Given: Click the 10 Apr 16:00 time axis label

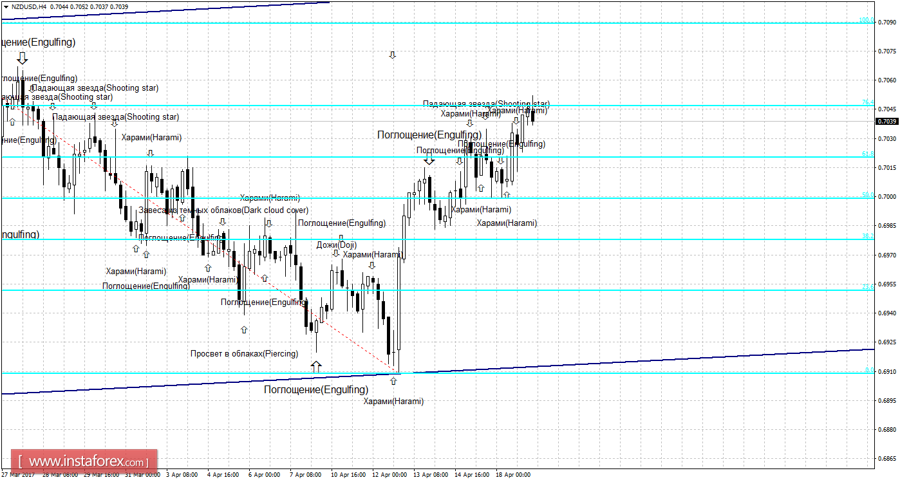Looking at the screenshot, I should point(348,475).
